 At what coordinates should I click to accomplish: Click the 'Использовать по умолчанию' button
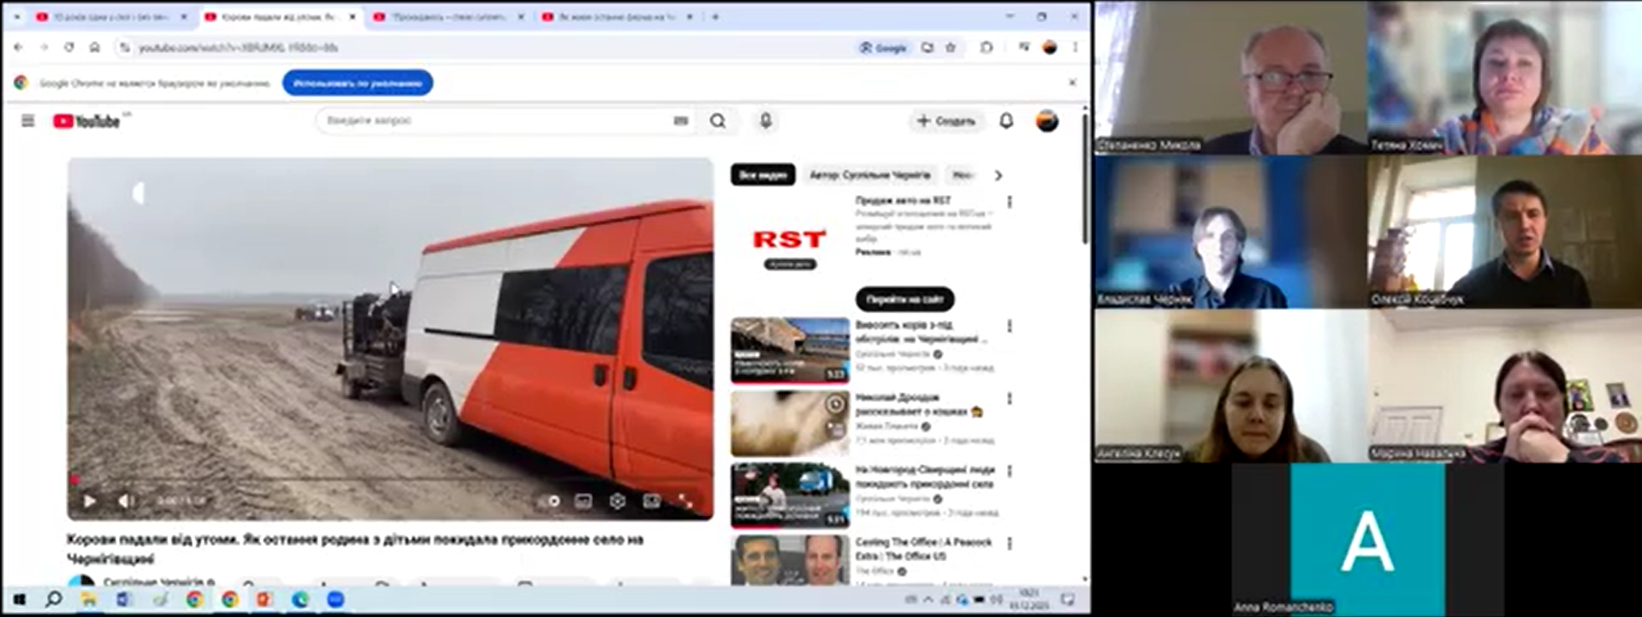[x=358, y=83]
